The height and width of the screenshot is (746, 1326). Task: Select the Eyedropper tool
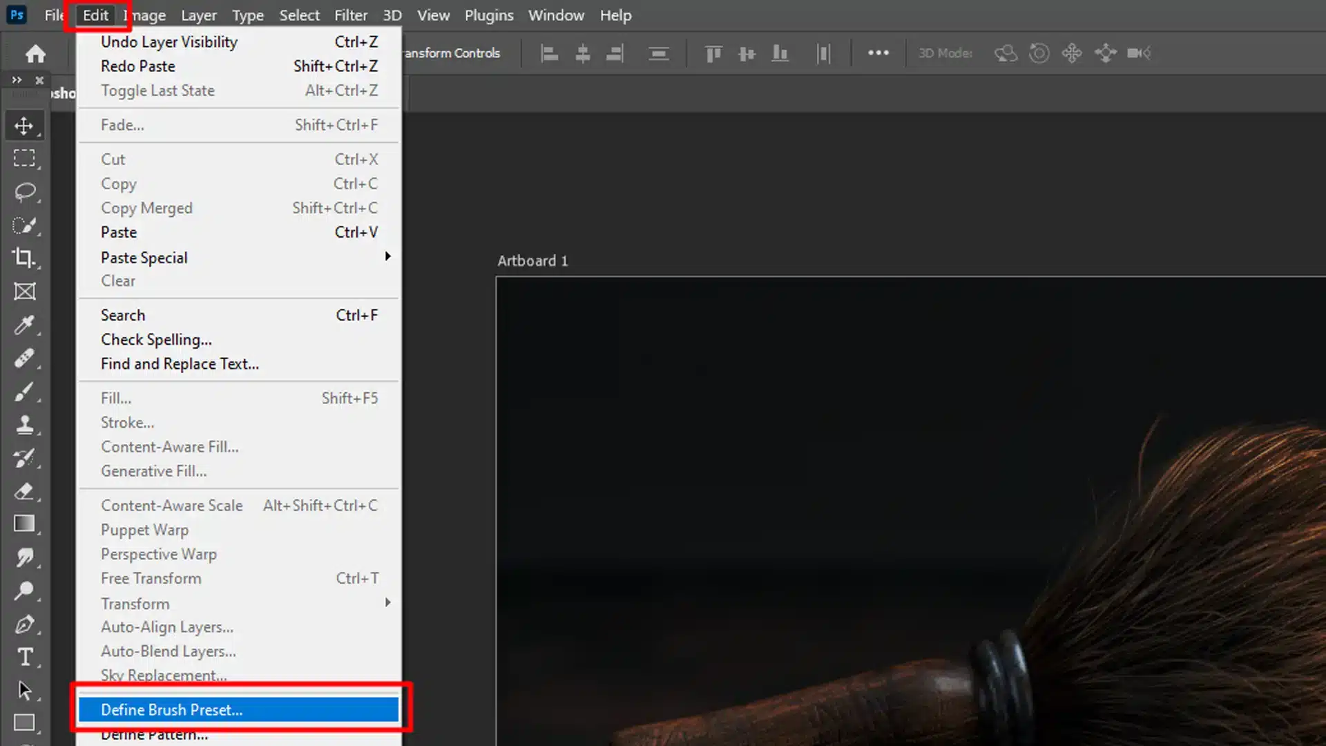(24, 325)
